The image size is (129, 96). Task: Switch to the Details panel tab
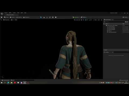tap(106, 50)
